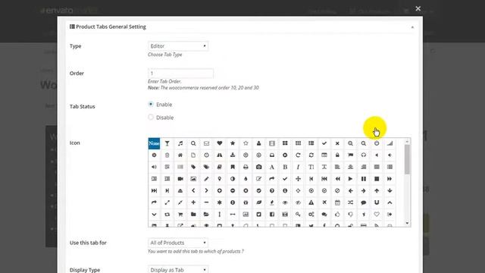Viewport: 485px width, 273px height.
Task: Pick the airplane icon
Action: [324, 202]
